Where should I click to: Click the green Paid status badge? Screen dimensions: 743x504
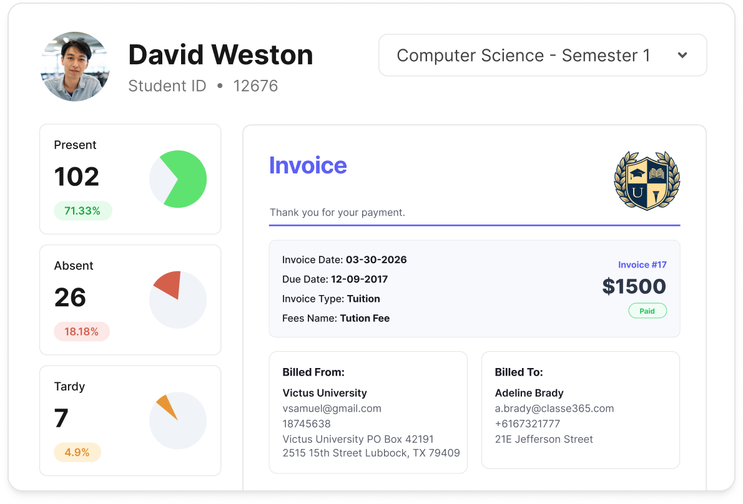(x=647, y=311)
